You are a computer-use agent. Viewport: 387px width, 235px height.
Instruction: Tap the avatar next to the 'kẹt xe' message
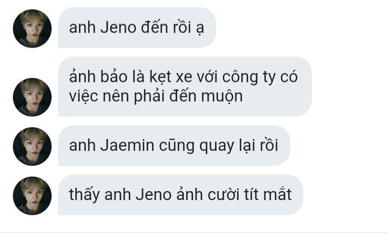coord(32,97)
